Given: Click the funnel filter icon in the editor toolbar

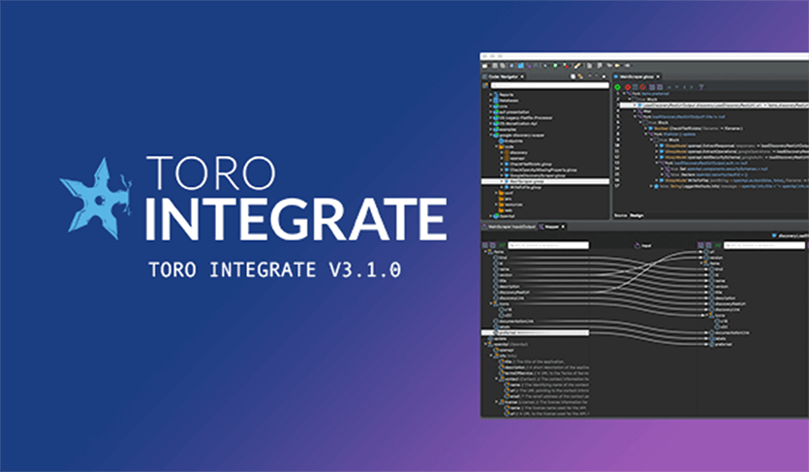Looking at the screenshot, I should 700,87.
